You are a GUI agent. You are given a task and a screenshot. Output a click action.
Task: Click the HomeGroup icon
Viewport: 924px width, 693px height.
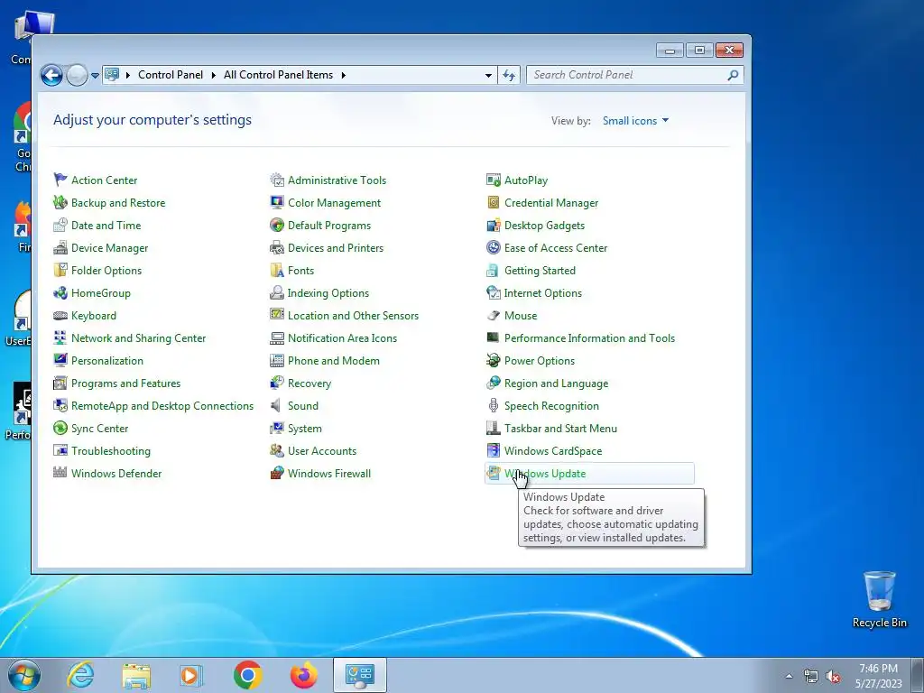pyautogui.click(x=60, y=292)
